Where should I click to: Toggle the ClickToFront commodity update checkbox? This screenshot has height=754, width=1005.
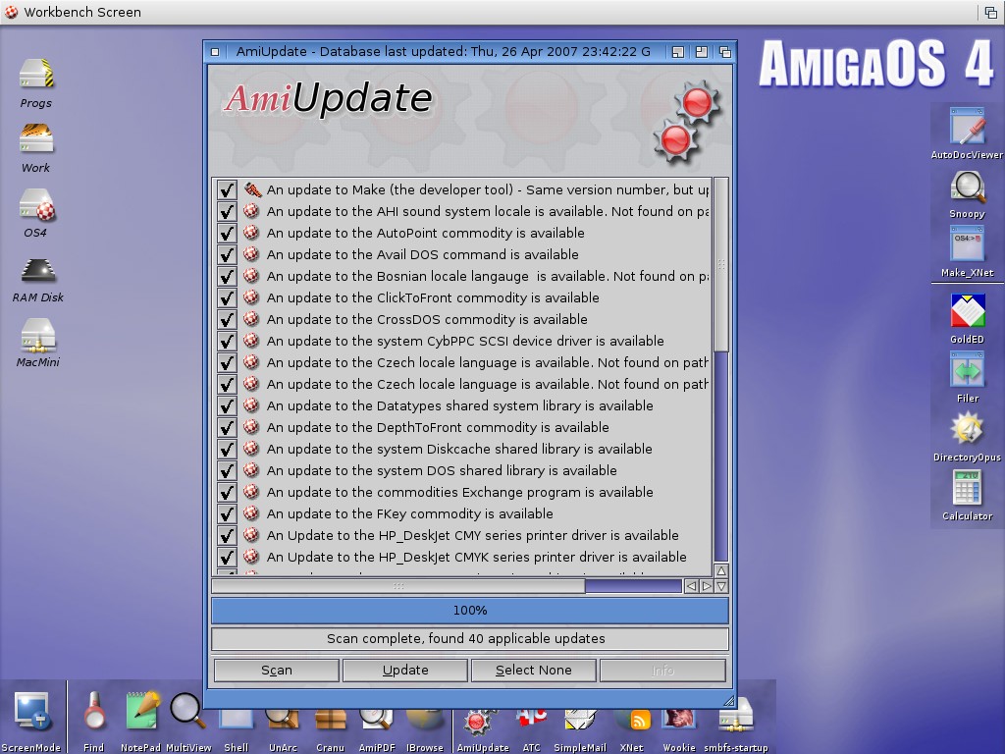pyautogui.click(x=227, y=297)
